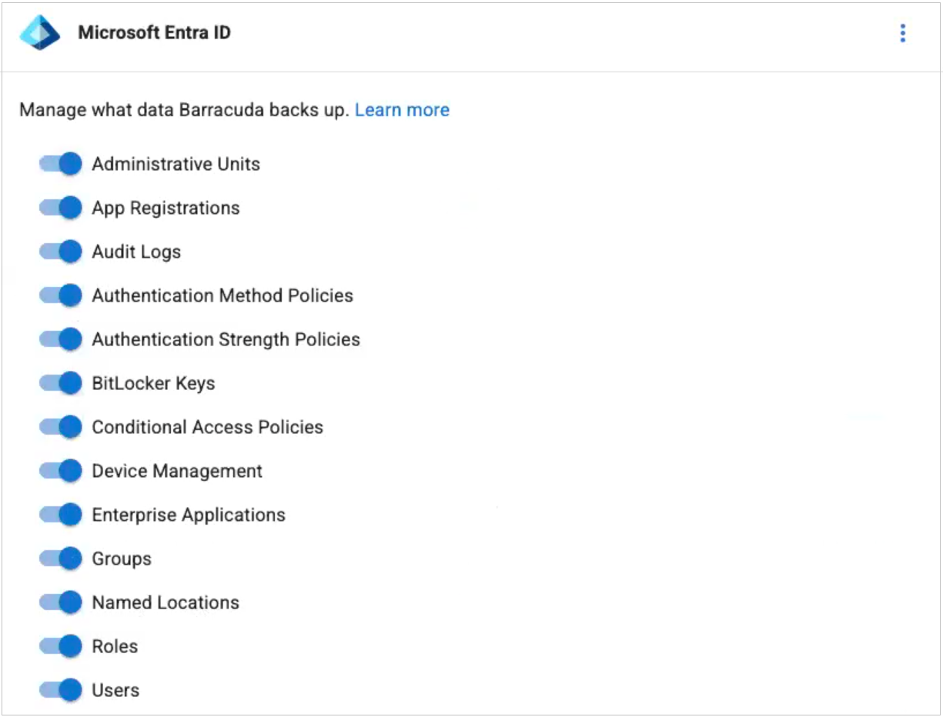
Task: Turn off the Users toggle
Action: pos(61,690)
